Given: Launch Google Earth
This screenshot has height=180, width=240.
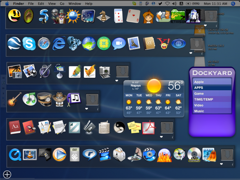Looking at the screenshot, I should point(14,44).
